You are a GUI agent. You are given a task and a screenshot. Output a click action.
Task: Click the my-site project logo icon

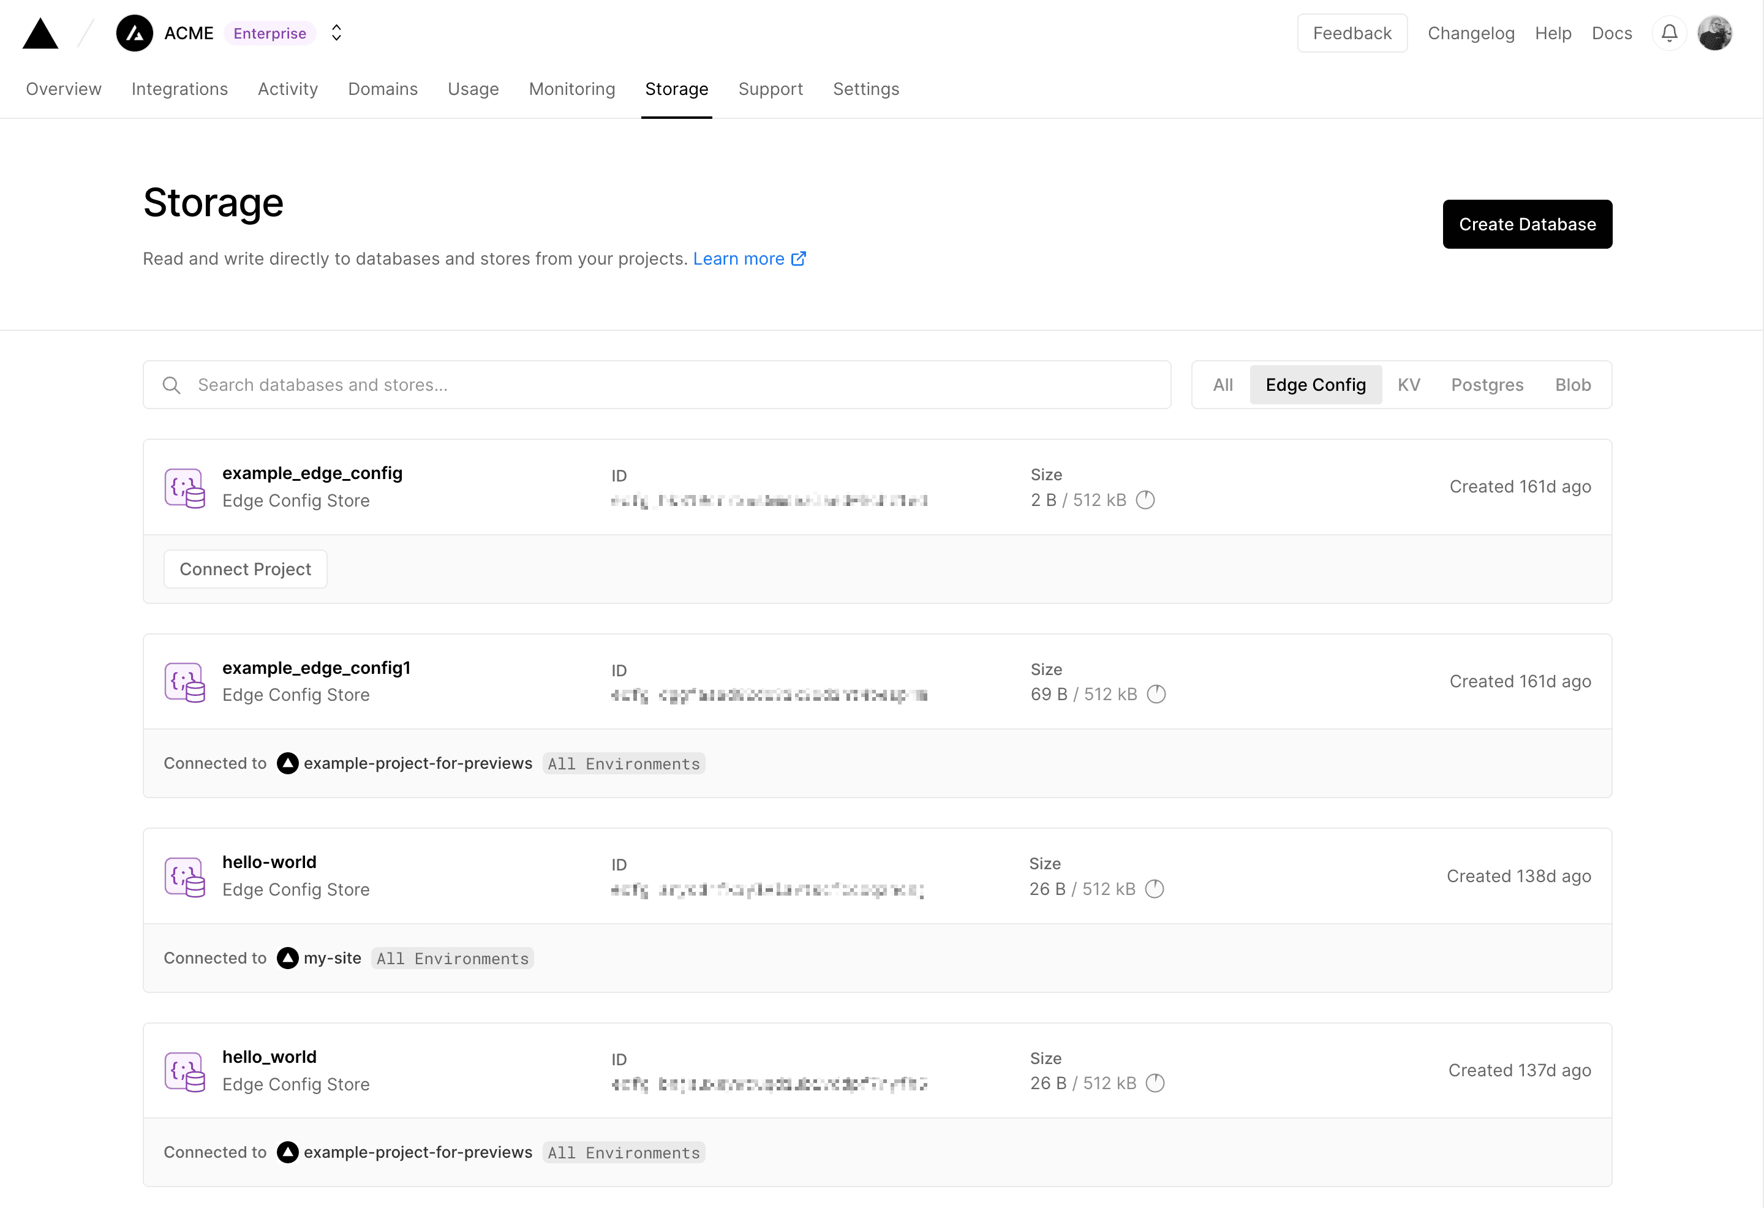click(288, 958)
